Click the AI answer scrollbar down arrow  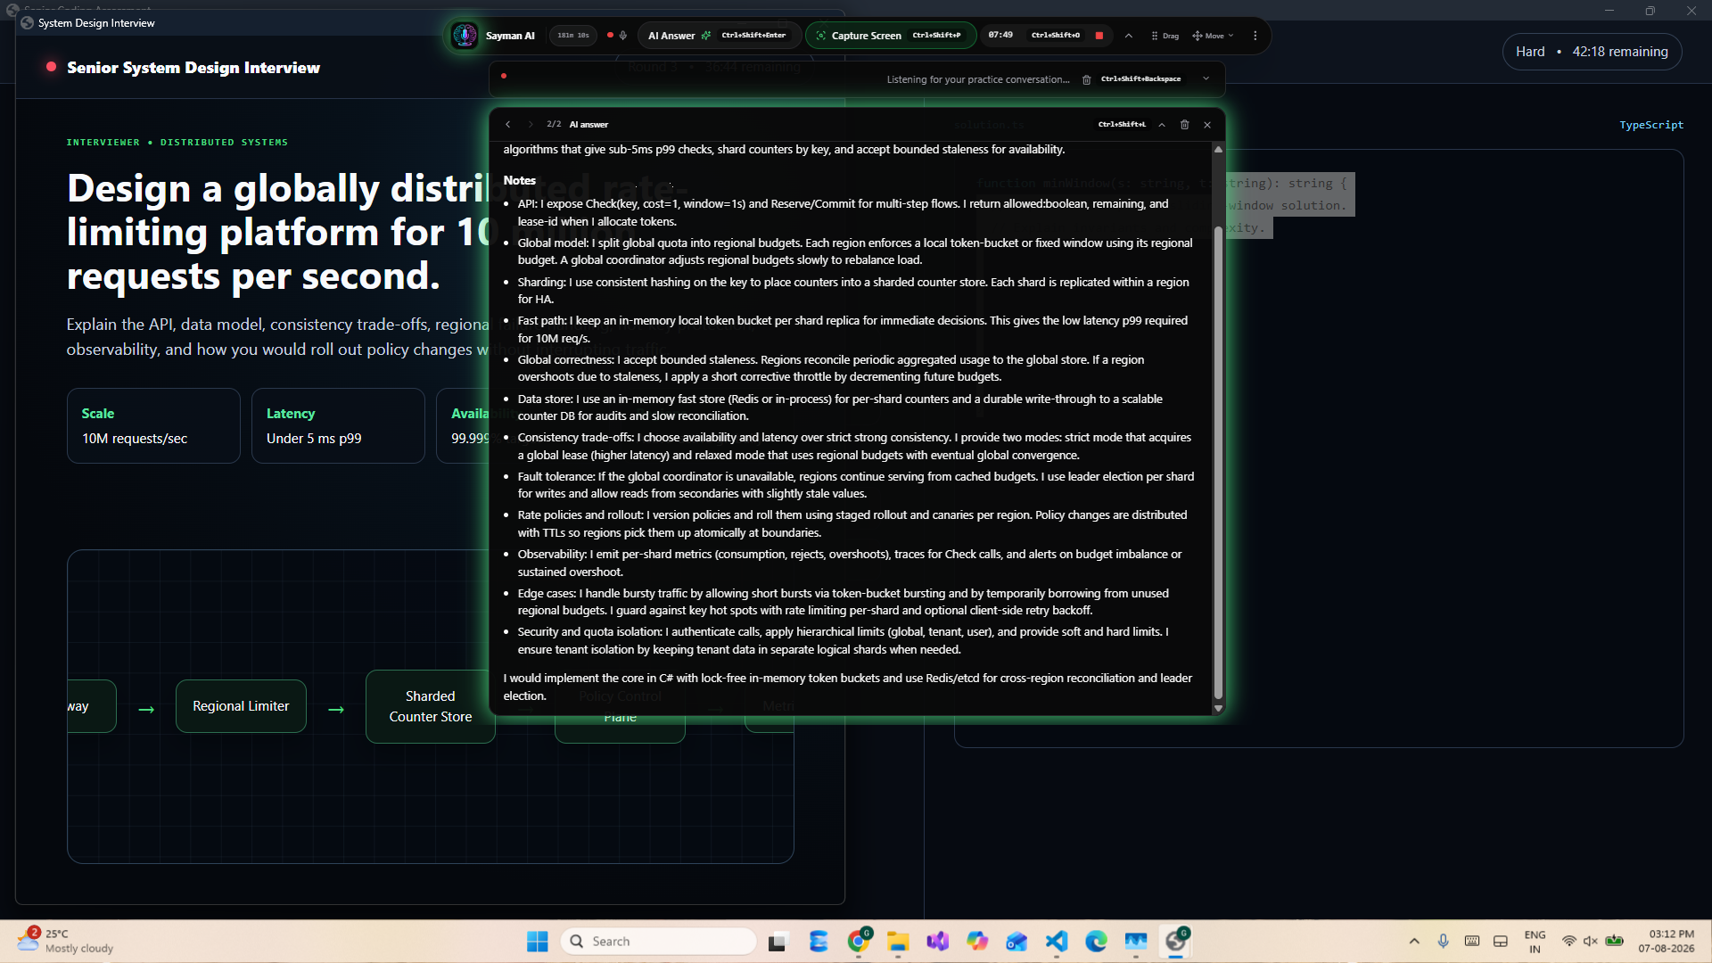coord(1218,709)
